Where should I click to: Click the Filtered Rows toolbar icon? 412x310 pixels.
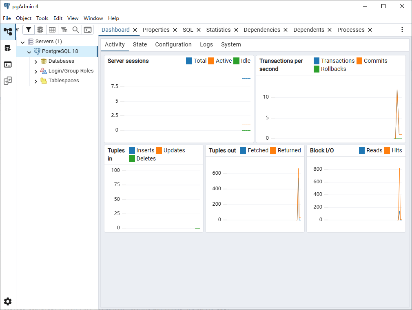(x=64, y=30)
